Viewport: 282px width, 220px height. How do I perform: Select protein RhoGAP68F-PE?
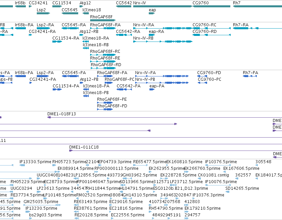[112, 99]
